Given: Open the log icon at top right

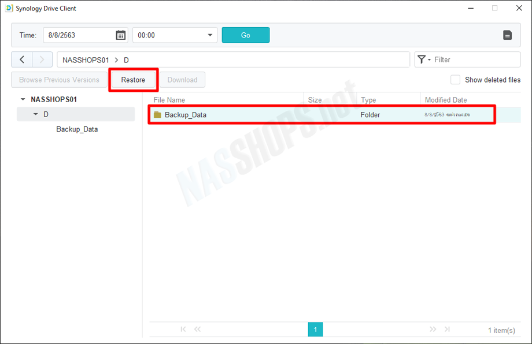Looking at the screenshot, I should (x=507, y=35).
